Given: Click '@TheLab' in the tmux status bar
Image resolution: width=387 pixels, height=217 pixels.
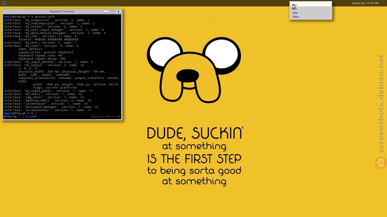Looking at the screenshot, I should click(x=10, y=116).
